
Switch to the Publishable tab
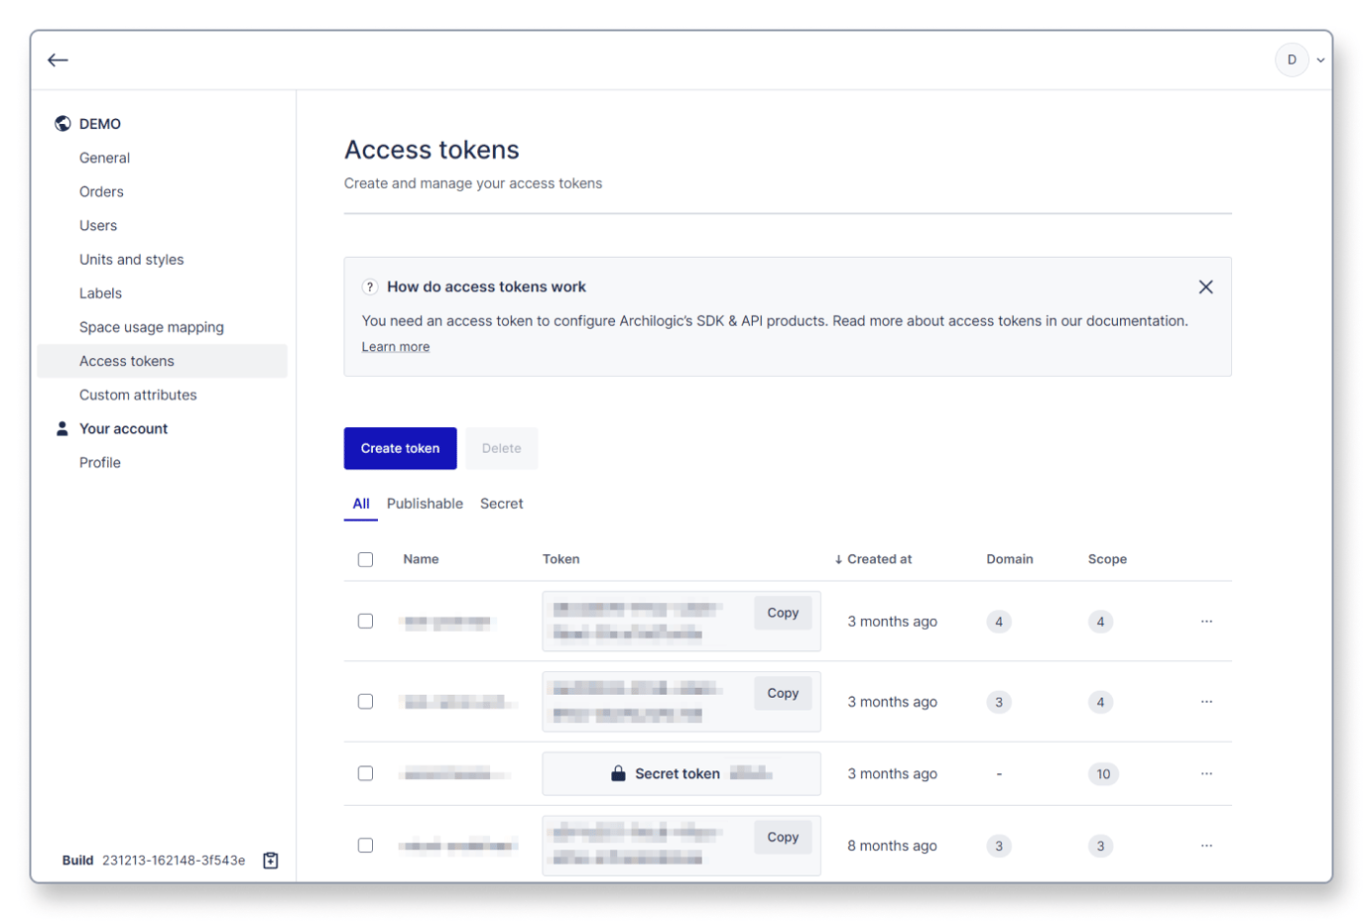[425, 504]
